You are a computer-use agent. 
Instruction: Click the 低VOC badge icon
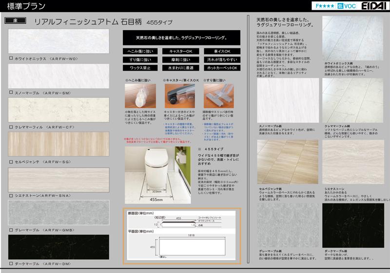tap(341, 6)
